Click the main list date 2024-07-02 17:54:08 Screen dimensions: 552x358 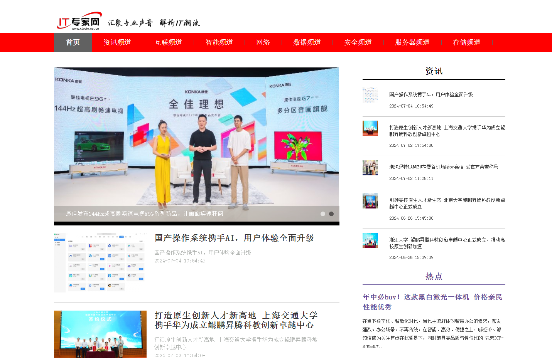click(180, 355)
